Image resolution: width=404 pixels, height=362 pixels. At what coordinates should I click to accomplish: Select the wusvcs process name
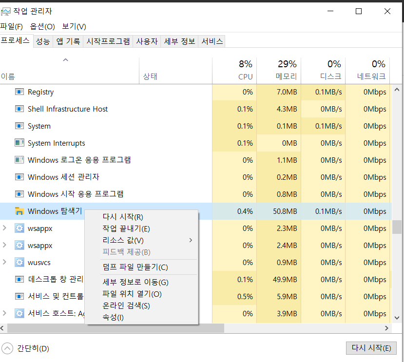coord(39,263)
